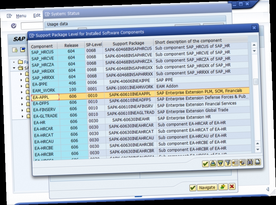Click support package SAPK-60610INEAAPPL
276x205 pixels.
(x=130, y=94)
